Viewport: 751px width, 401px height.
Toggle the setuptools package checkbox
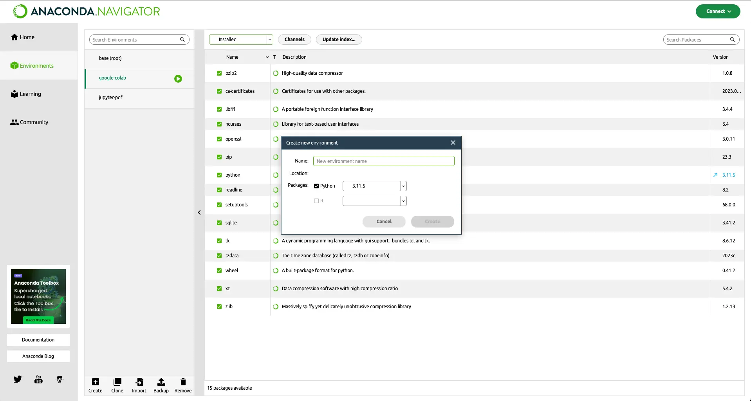coord(219,205)
